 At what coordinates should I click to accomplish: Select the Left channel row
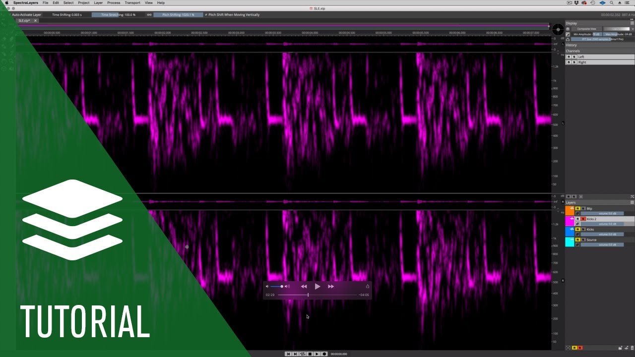(600, 57)
